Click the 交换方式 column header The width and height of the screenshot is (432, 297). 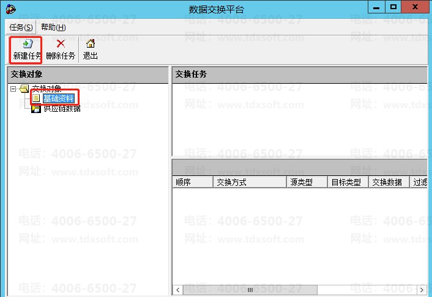pyautogui.click(x=250, y=182)
